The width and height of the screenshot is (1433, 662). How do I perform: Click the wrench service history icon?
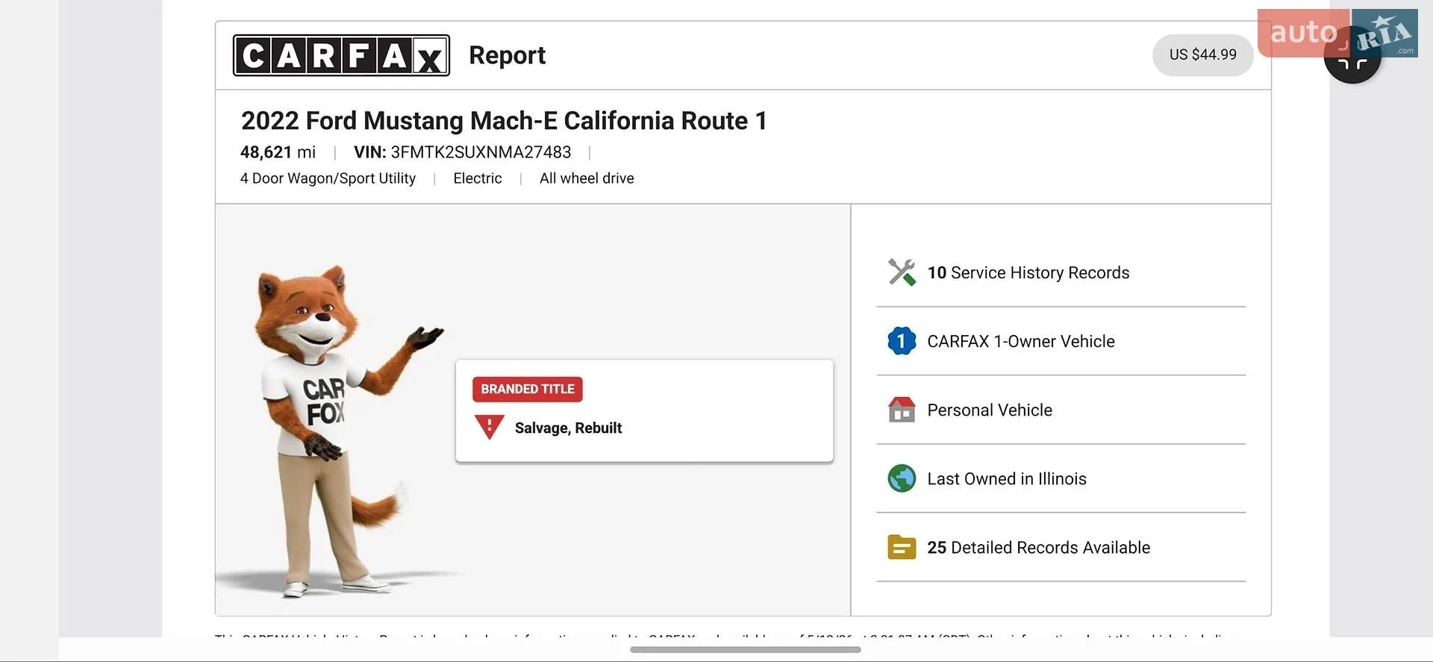tap(902, 272)
